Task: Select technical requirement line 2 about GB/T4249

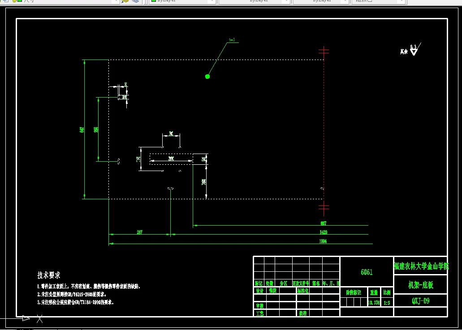Action: click(72, 294)
